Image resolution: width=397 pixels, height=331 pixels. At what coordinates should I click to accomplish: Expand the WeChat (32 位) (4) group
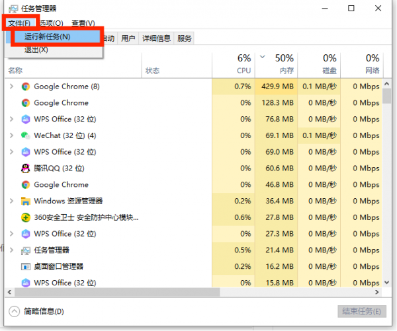coord(11,135)
